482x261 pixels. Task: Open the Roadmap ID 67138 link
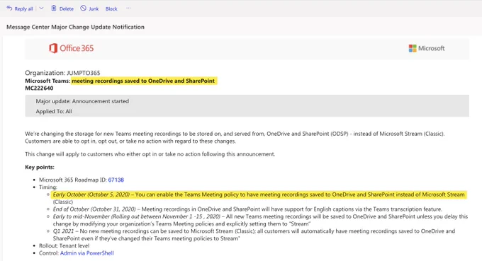click(x=116, y=180)
